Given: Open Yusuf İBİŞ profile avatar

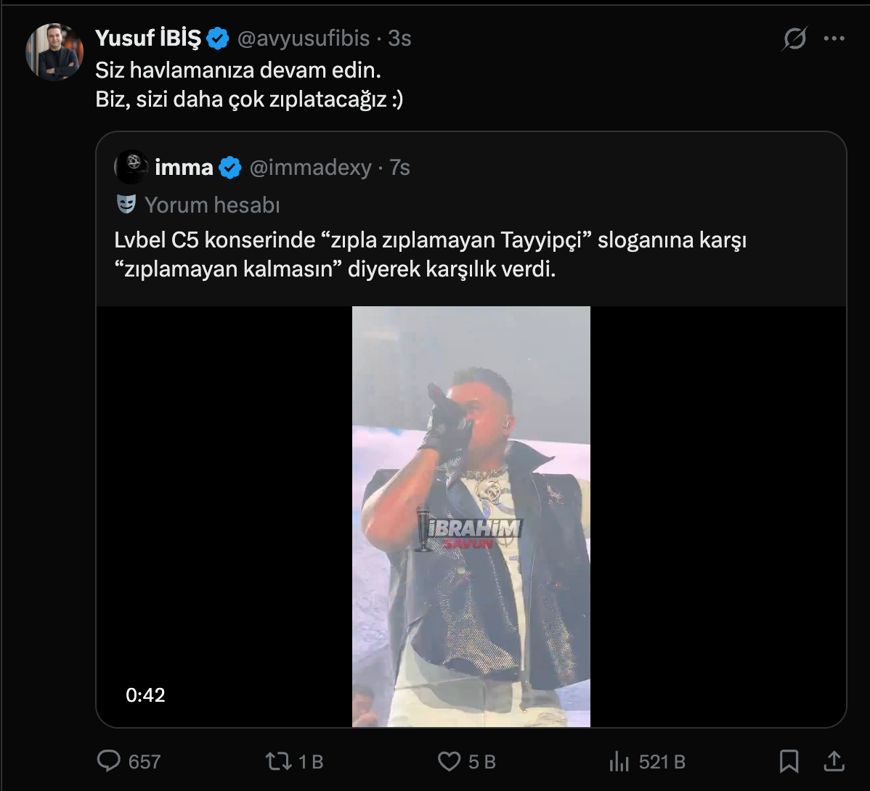Looking at the screenshot, I should coord(54,52).
